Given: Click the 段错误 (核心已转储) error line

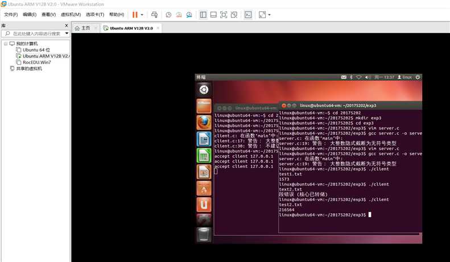Looking at the screenshot, I should tap(303, 194).
